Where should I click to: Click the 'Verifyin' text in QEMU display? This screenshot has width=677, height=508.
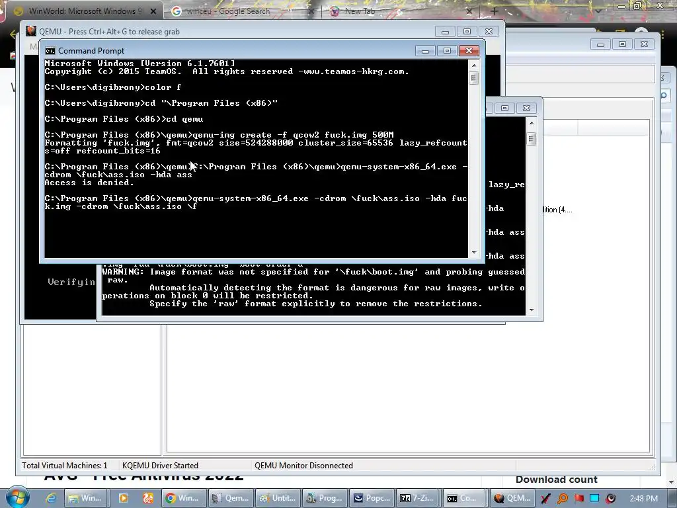tap(71, 282)
